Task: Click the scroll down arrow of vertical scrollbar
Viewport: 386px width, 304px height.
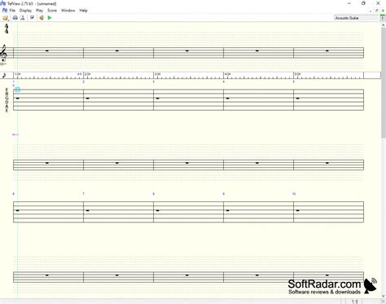Action: (384, 296)
